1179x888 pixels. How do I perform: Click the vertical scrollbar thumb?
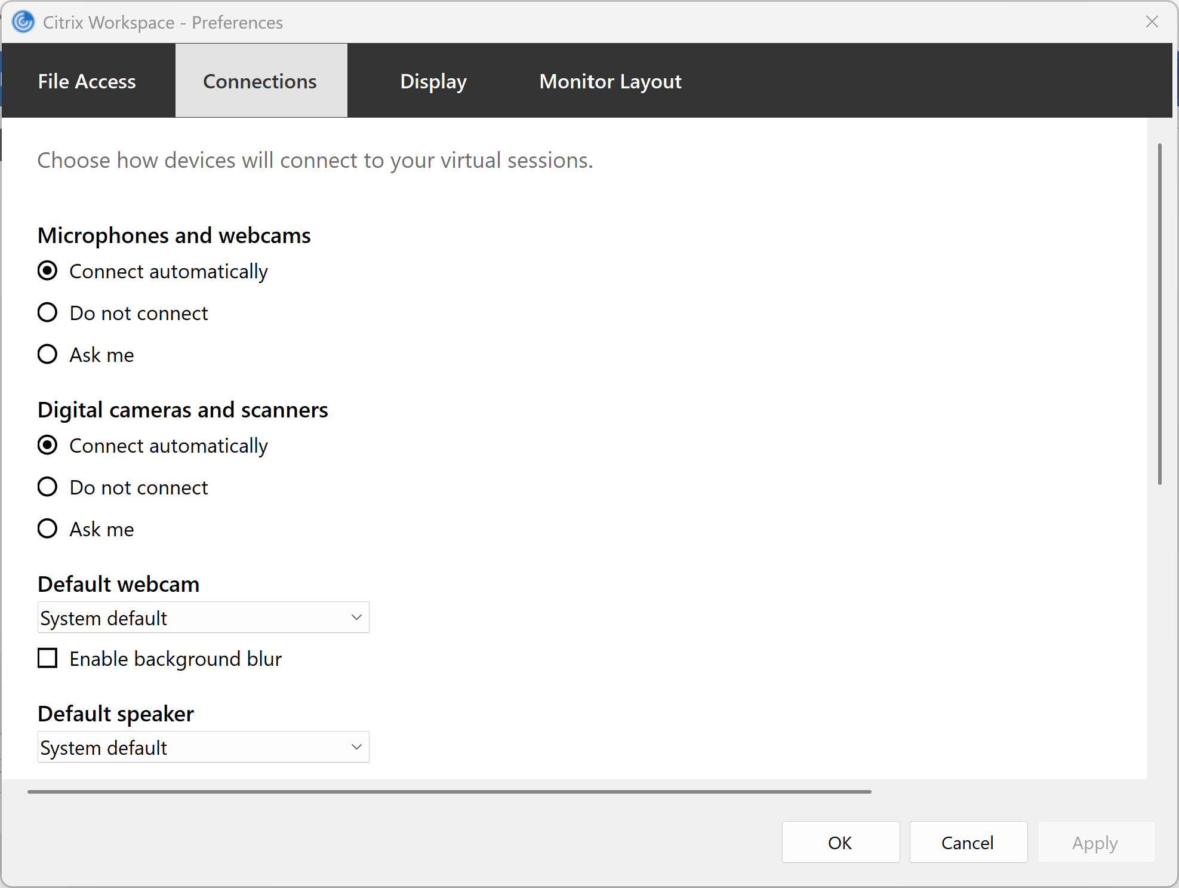point(1159,314)
